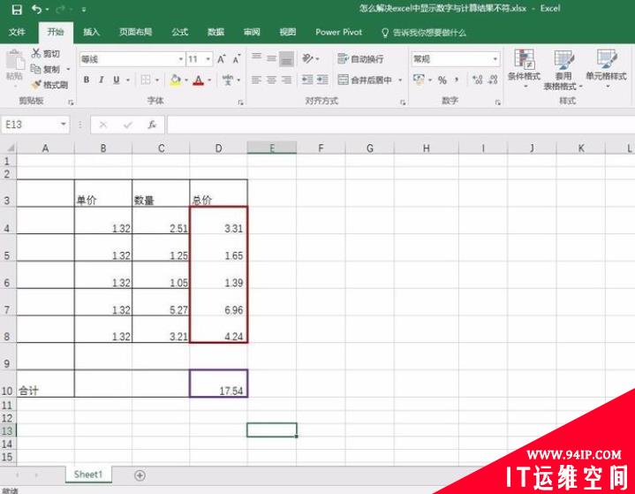This screenshot has width=635, height=494.
Task: Click the select all corner triangle
Action: (9, 148)
